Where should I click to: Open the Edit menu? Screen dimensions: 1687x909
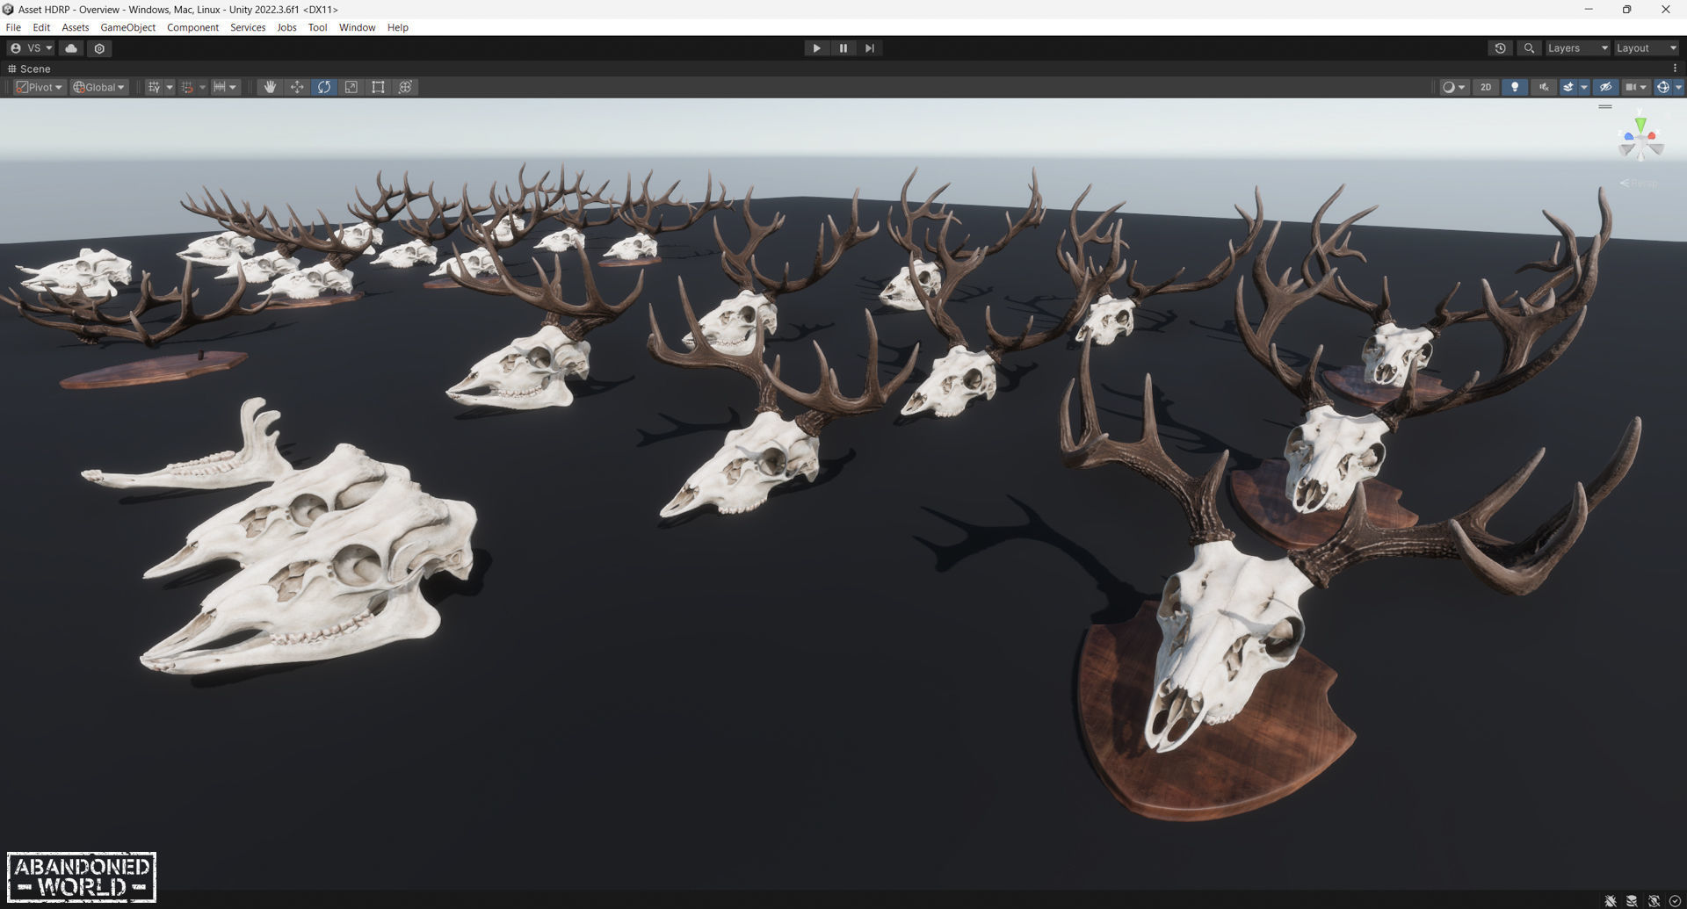click(x=41, y=27)
